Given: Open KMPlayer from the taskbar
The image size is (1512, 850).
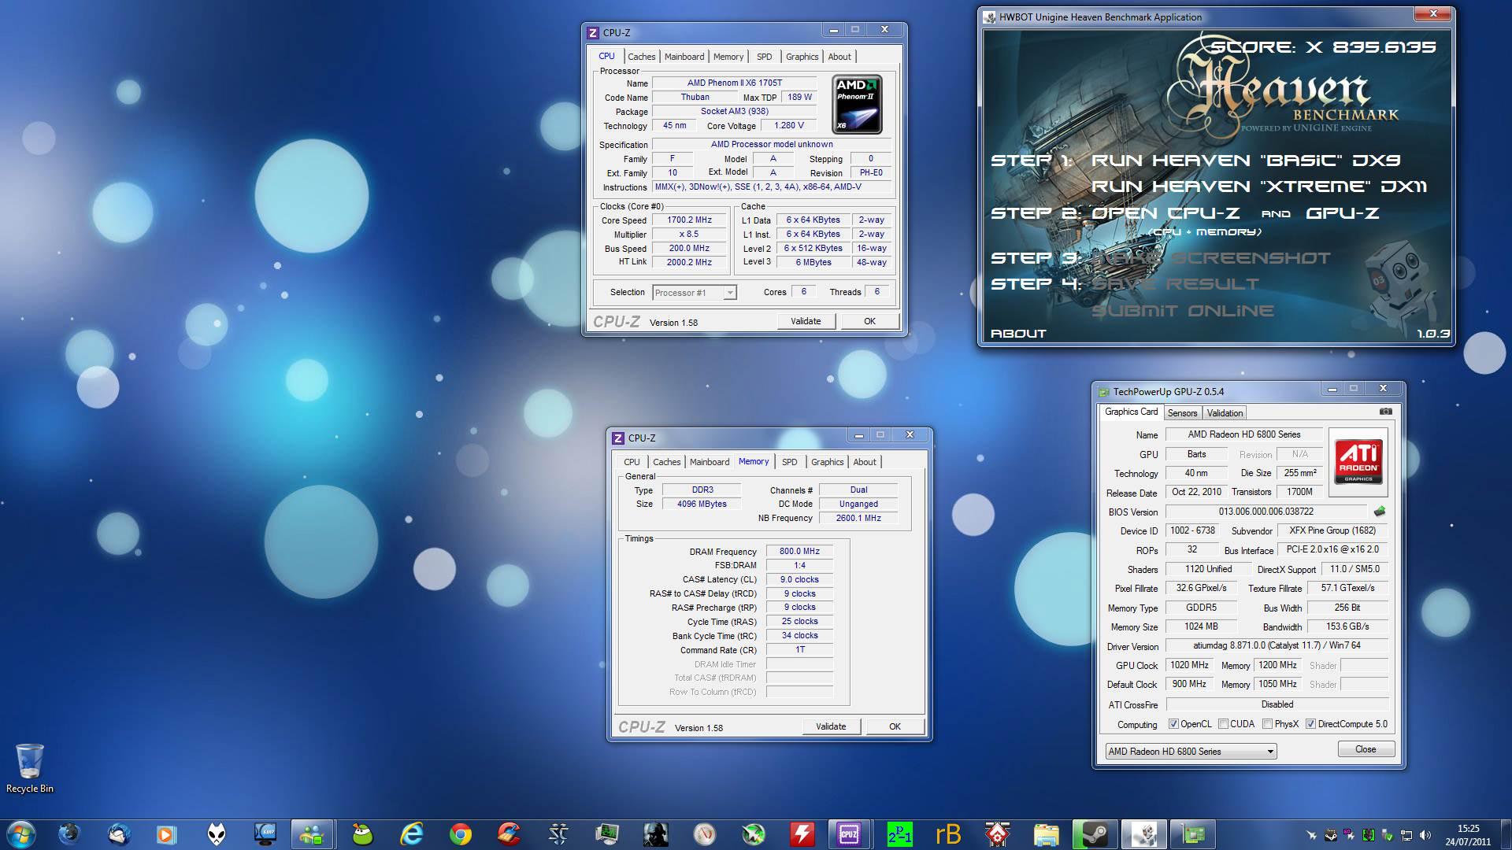Looking at the screenshot, I should coord(265,833).
